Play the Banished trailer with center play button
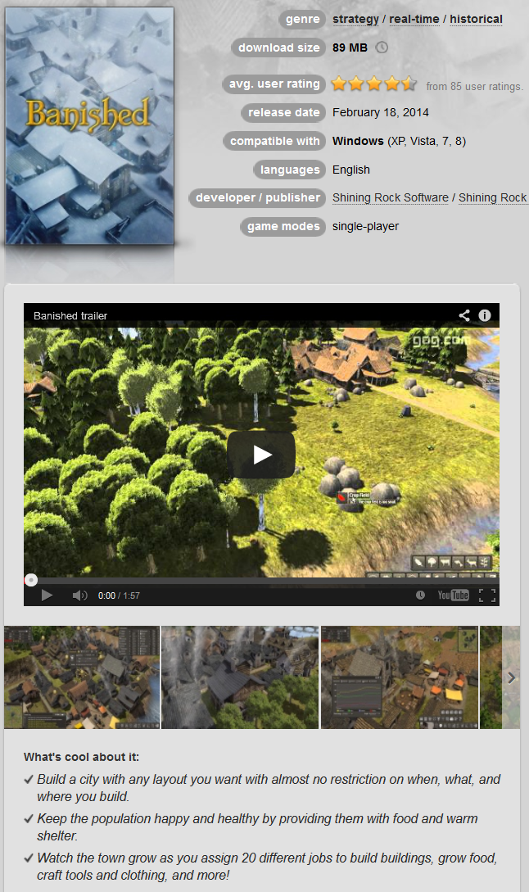Viewport: 529px width, 892px height. click(x=261, y=455)
